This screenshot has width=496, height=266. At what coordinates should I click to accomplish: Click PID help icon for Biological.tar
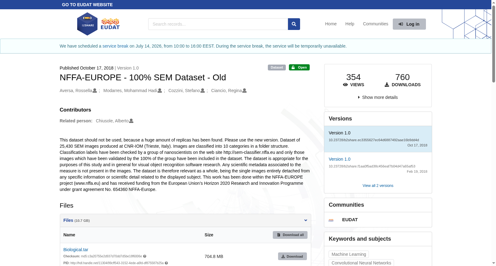[166, 263]
